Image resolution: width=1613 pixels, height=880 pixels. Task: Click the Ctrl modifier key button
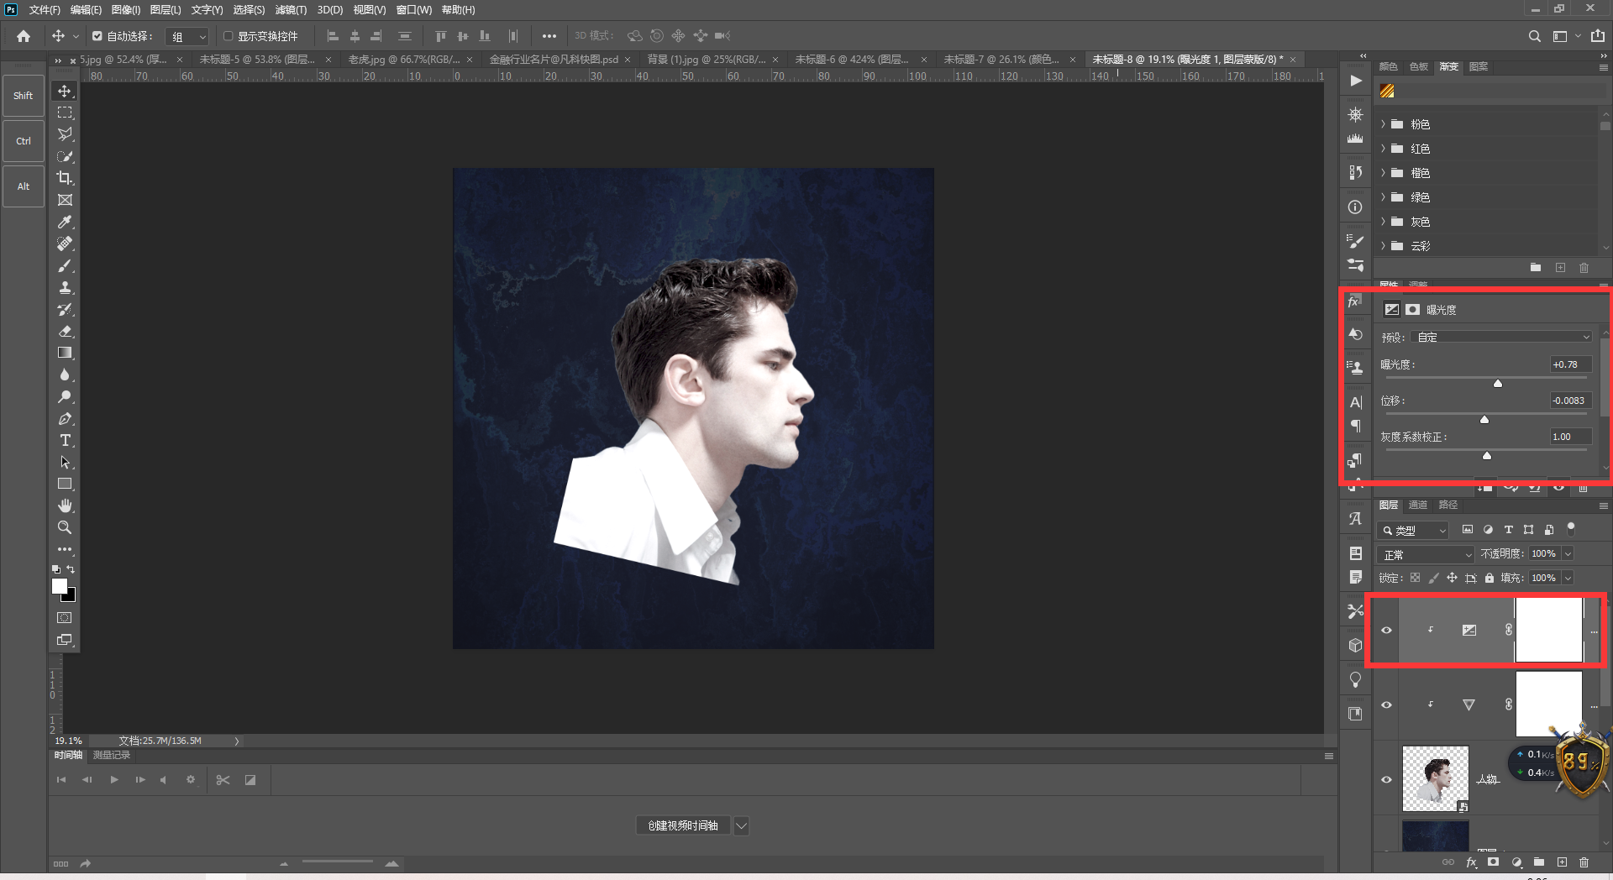click(24, 141)
